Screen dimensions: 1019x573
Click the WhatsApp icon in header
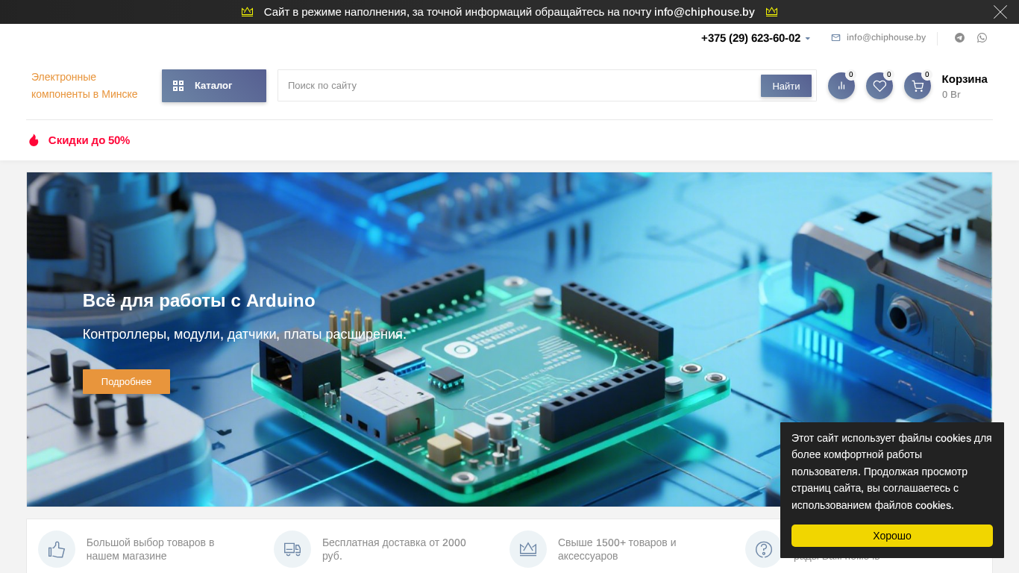982,38
